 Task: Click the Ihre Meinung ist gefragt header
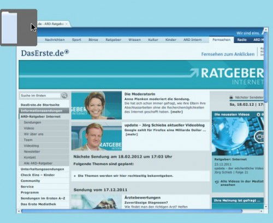click(x=238, y=201)
